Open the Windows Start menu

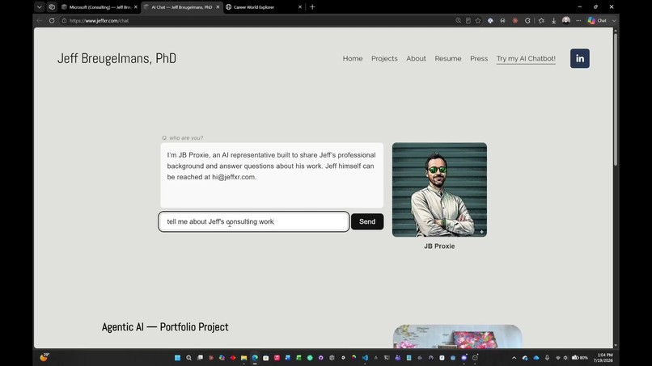coord(177,358)
